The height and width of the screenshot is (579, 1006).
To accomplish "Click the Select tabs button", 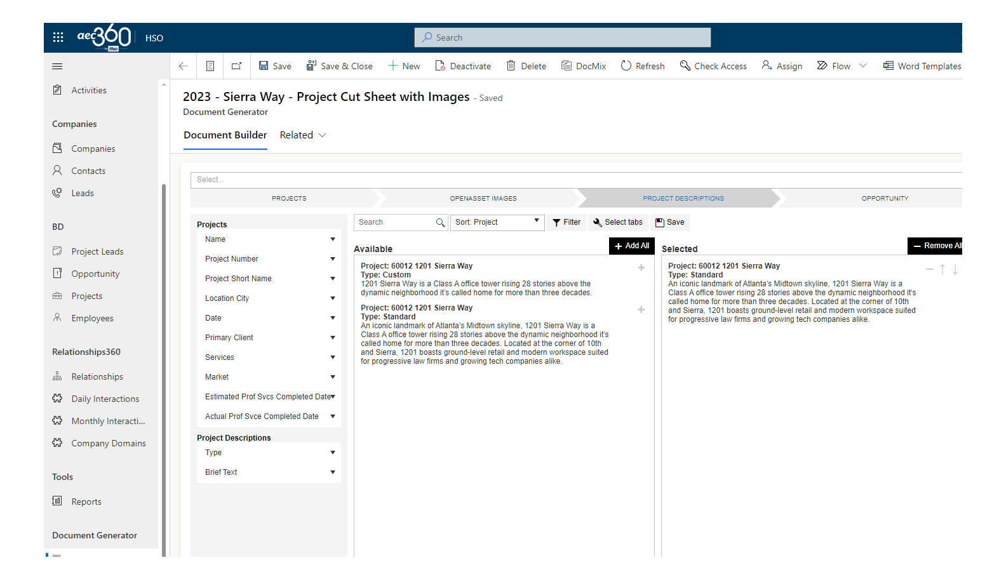I will click(618, 222).
